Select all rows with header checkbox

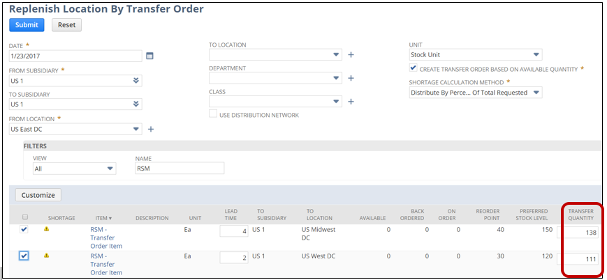coord(24,217)
